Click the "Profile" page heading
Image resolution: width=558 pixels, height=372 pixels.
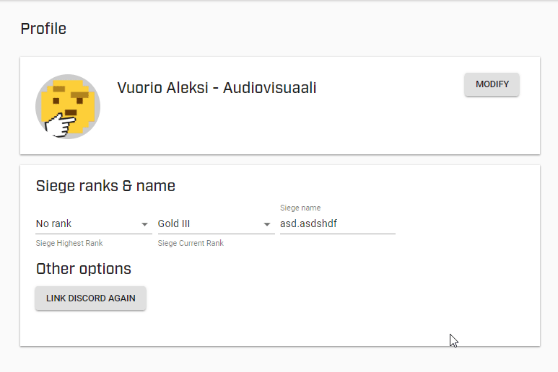43,29
